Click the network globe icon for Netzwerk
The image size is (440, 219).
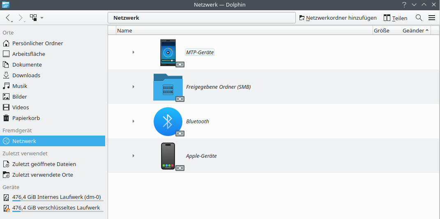6,141
